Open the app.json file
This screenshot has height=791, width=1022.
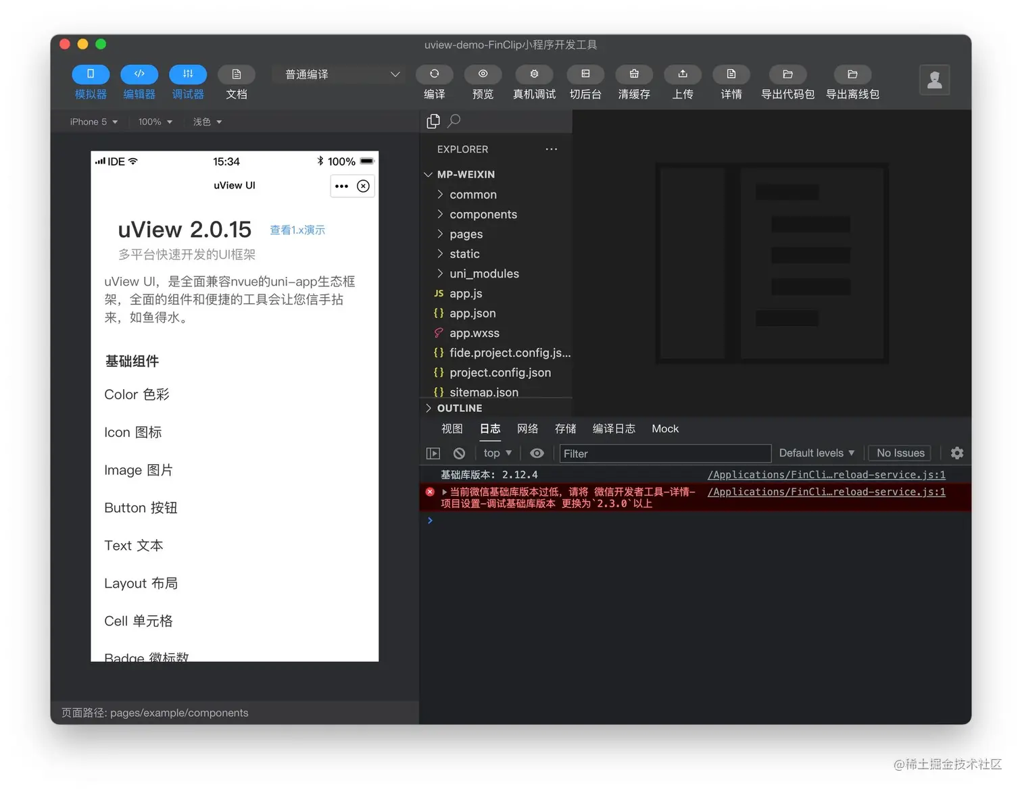coord(495,313)
